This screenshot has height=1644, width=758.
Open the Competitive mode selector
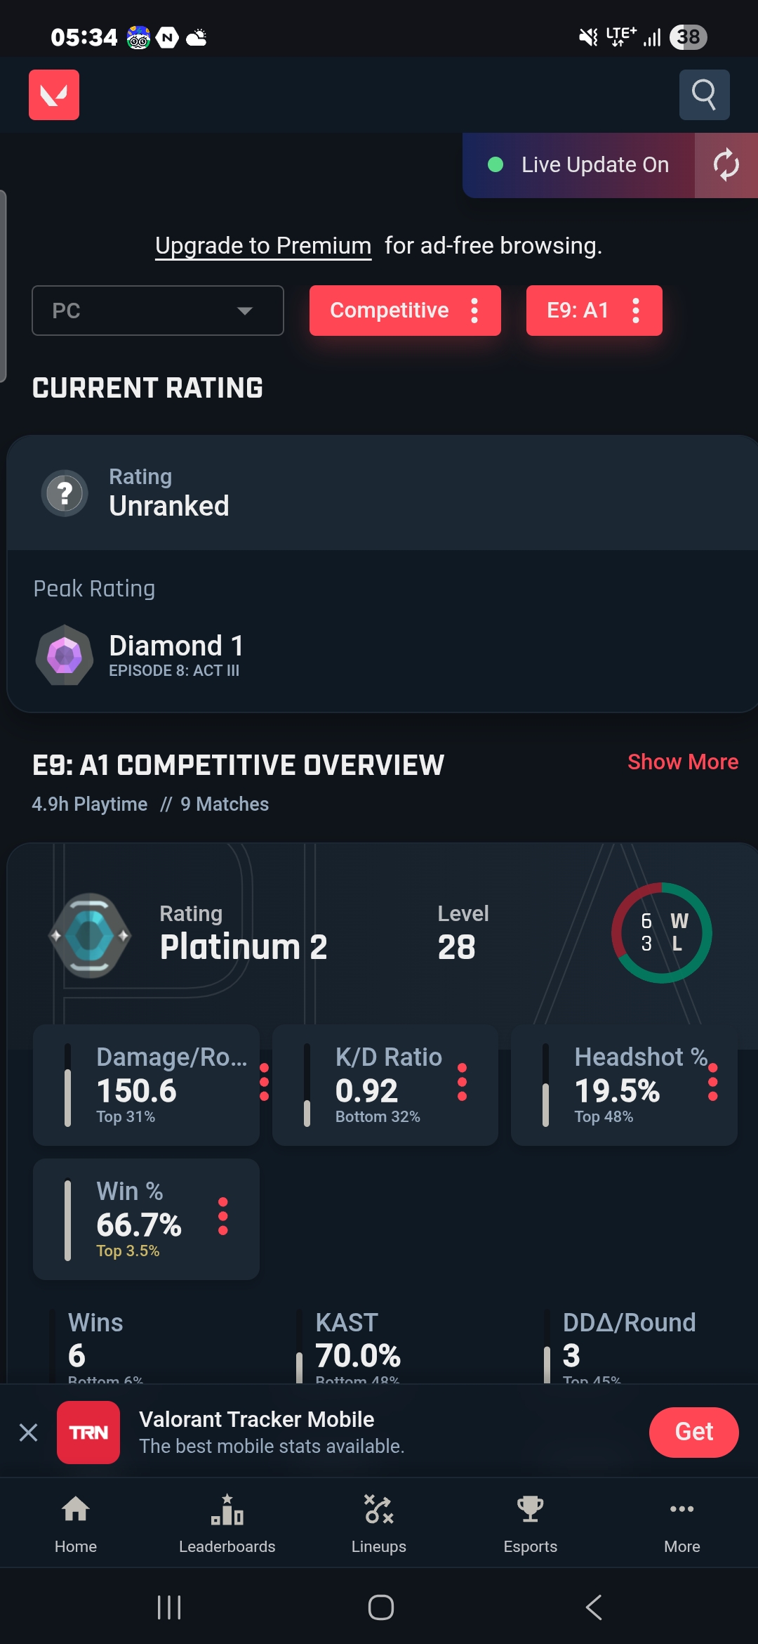[x=405, y=311]
